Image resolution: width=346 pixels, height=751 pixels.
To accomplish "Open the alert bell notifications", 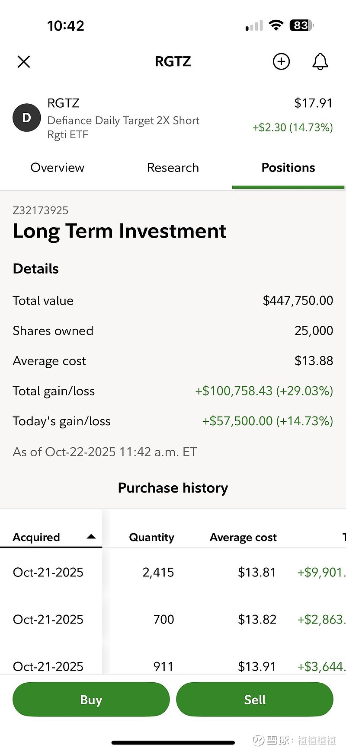I will coord(320,62).
